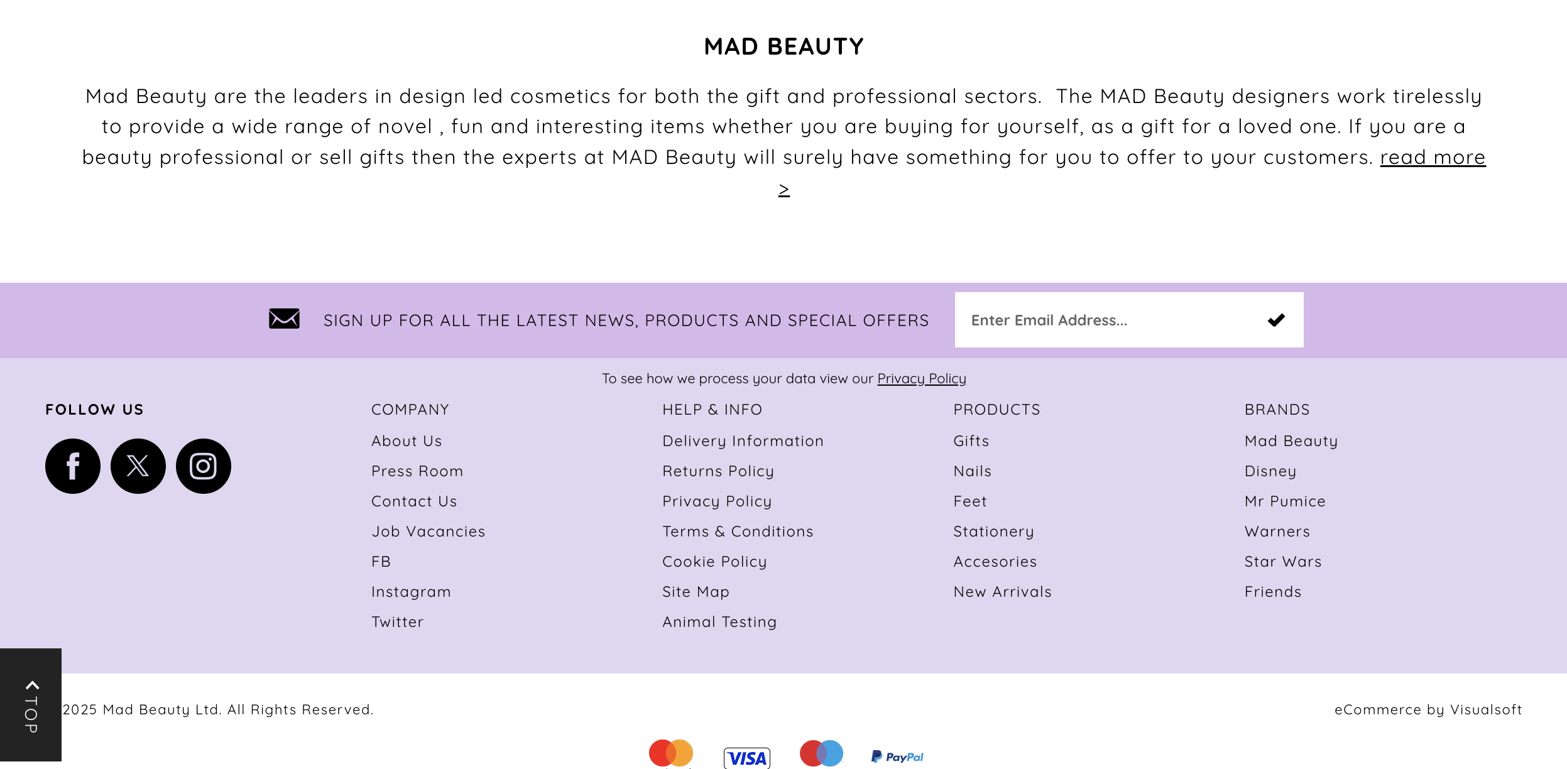The width and height of the screenshot is (1567, 769).
Task: Click the FOLLOW US heading
Action: [x=94, y=410]
